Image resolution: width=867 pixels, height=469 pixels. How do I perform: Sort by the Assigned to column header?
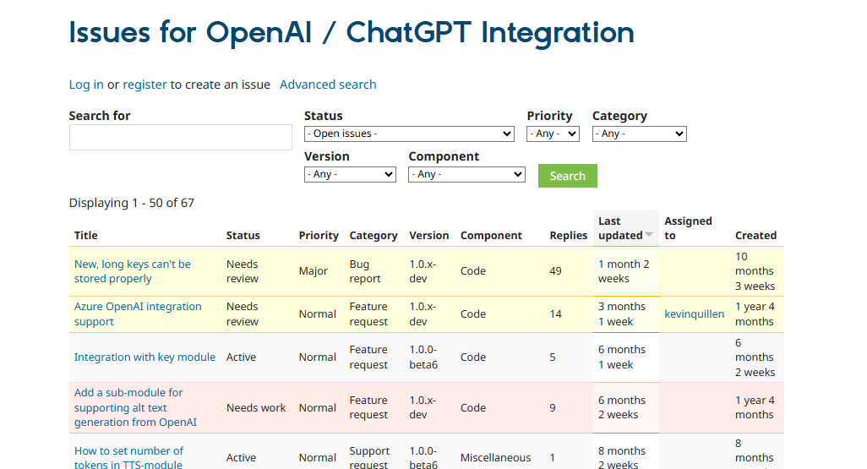pyautogui.click(x=688, y=228)
